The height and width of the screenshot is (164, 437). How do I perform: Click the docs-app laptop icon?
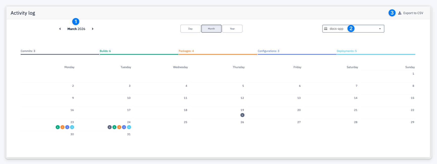[326, 29]
